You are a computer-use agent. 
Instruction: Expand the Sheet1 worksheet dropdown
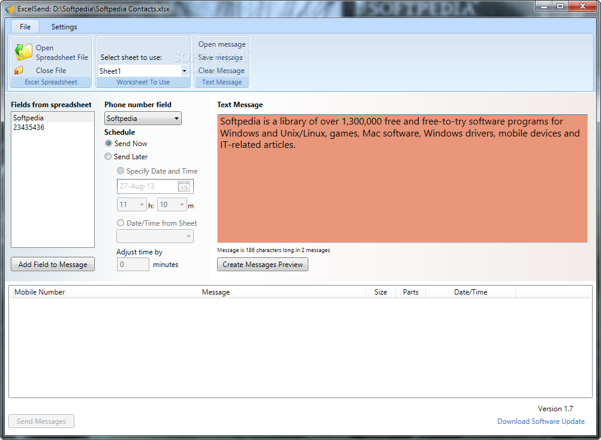pyautogui.click(x=184, y=71)
